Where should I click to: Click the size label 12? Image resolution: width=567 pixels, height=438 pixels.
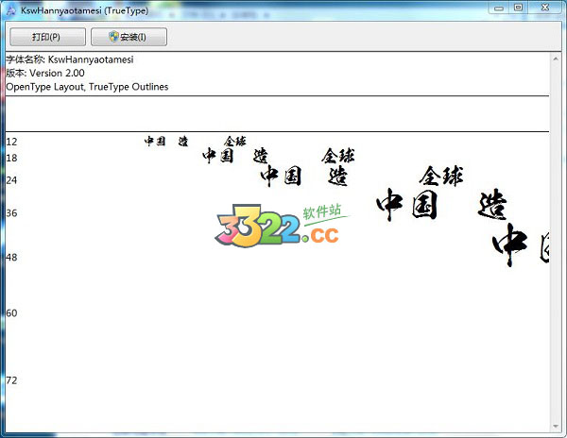[x=11, y=142]
